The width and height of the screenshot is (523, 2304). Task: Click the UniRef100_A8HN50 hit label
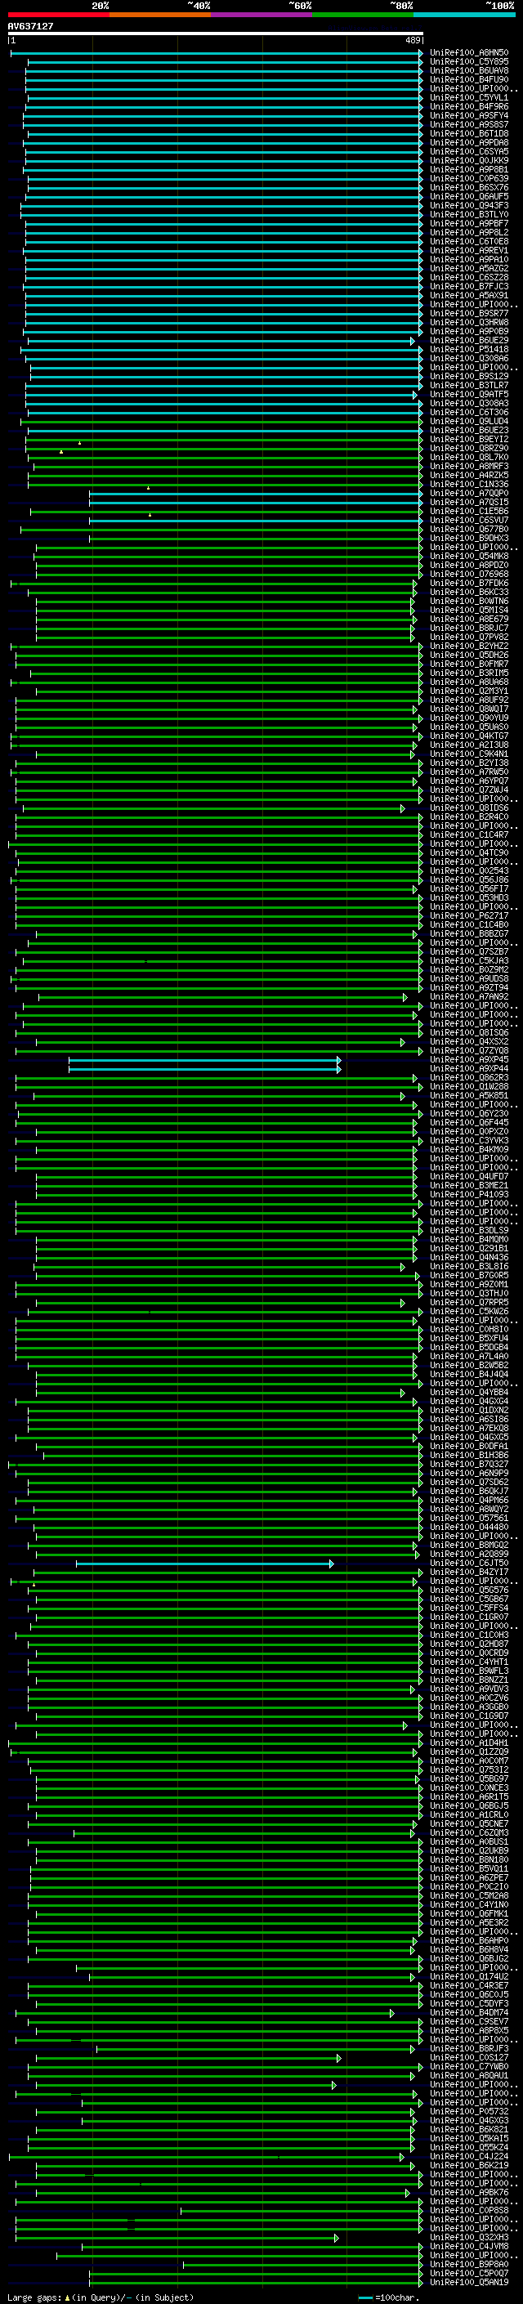click(x=469, y=53)
